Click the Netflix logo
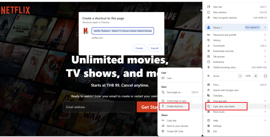Viewport: 270px width, 137px height. [x=15, y=11]
